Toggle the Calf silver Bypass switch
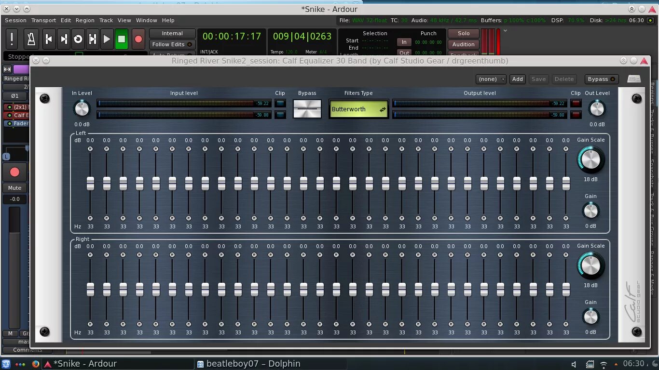The height and width of the screenshot is (370, 659). click(x=307, y=109)
